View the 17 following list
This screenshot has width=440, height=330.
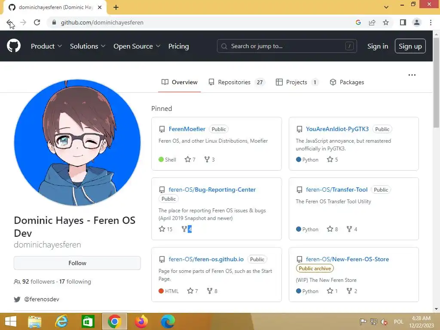(x=75, y=281)
